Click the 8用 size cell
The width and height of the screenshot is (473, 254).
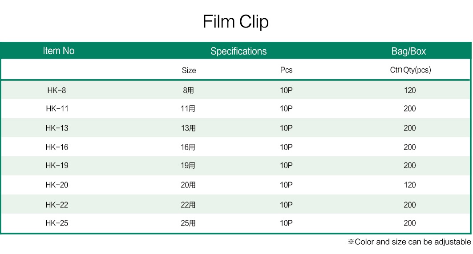[188, 90]
